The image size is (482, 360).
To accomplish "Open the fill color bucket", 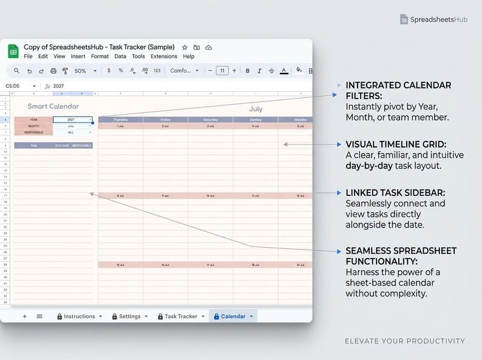I will click(299, 70).
